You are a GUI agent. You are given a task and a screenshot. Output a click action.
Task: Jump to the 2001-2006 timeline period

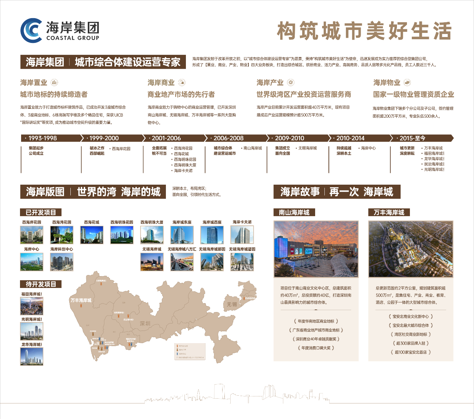click(174, 138)
